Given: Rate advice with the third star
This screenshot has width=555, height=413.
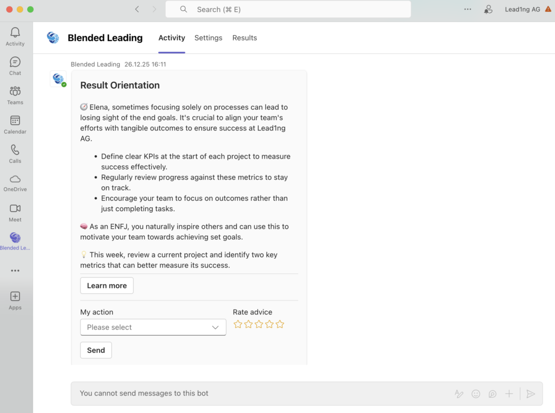Looking at the screenshot, I should [x=259, y=324].
